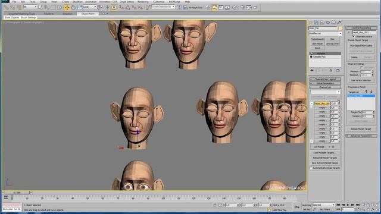Image resolution: width=381 pixels, height=214 pixels.
Task: Toggle Auto Key mode
Action: pos(307,205)
